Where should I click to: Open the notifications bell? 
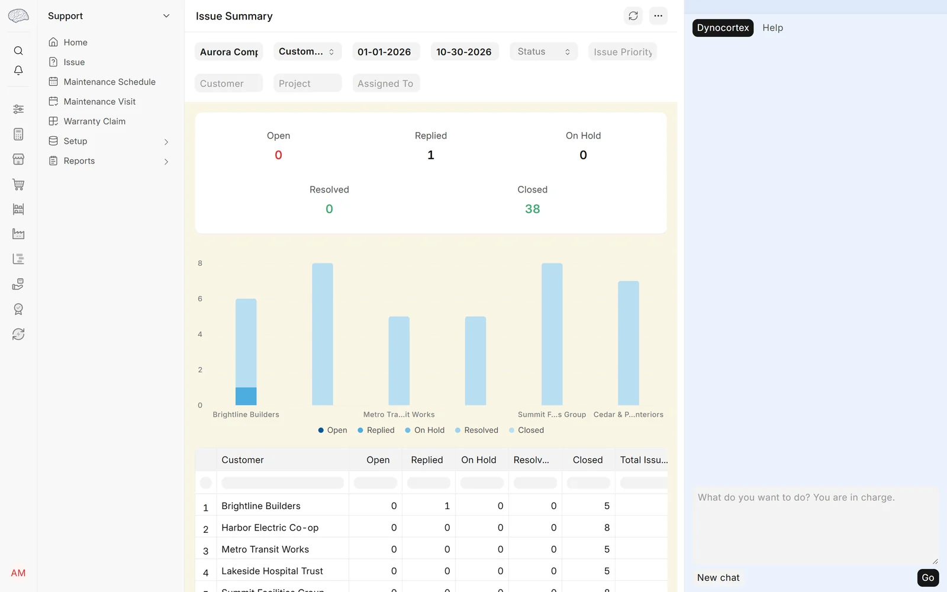18,70
